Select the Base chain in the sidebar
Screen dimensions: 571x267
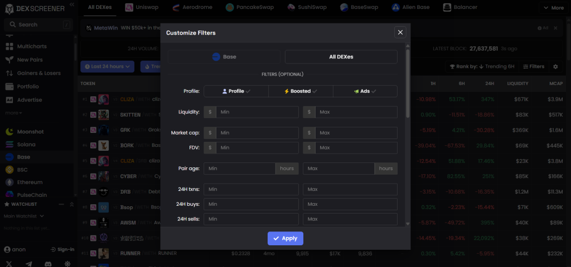[x=23, y=157]
